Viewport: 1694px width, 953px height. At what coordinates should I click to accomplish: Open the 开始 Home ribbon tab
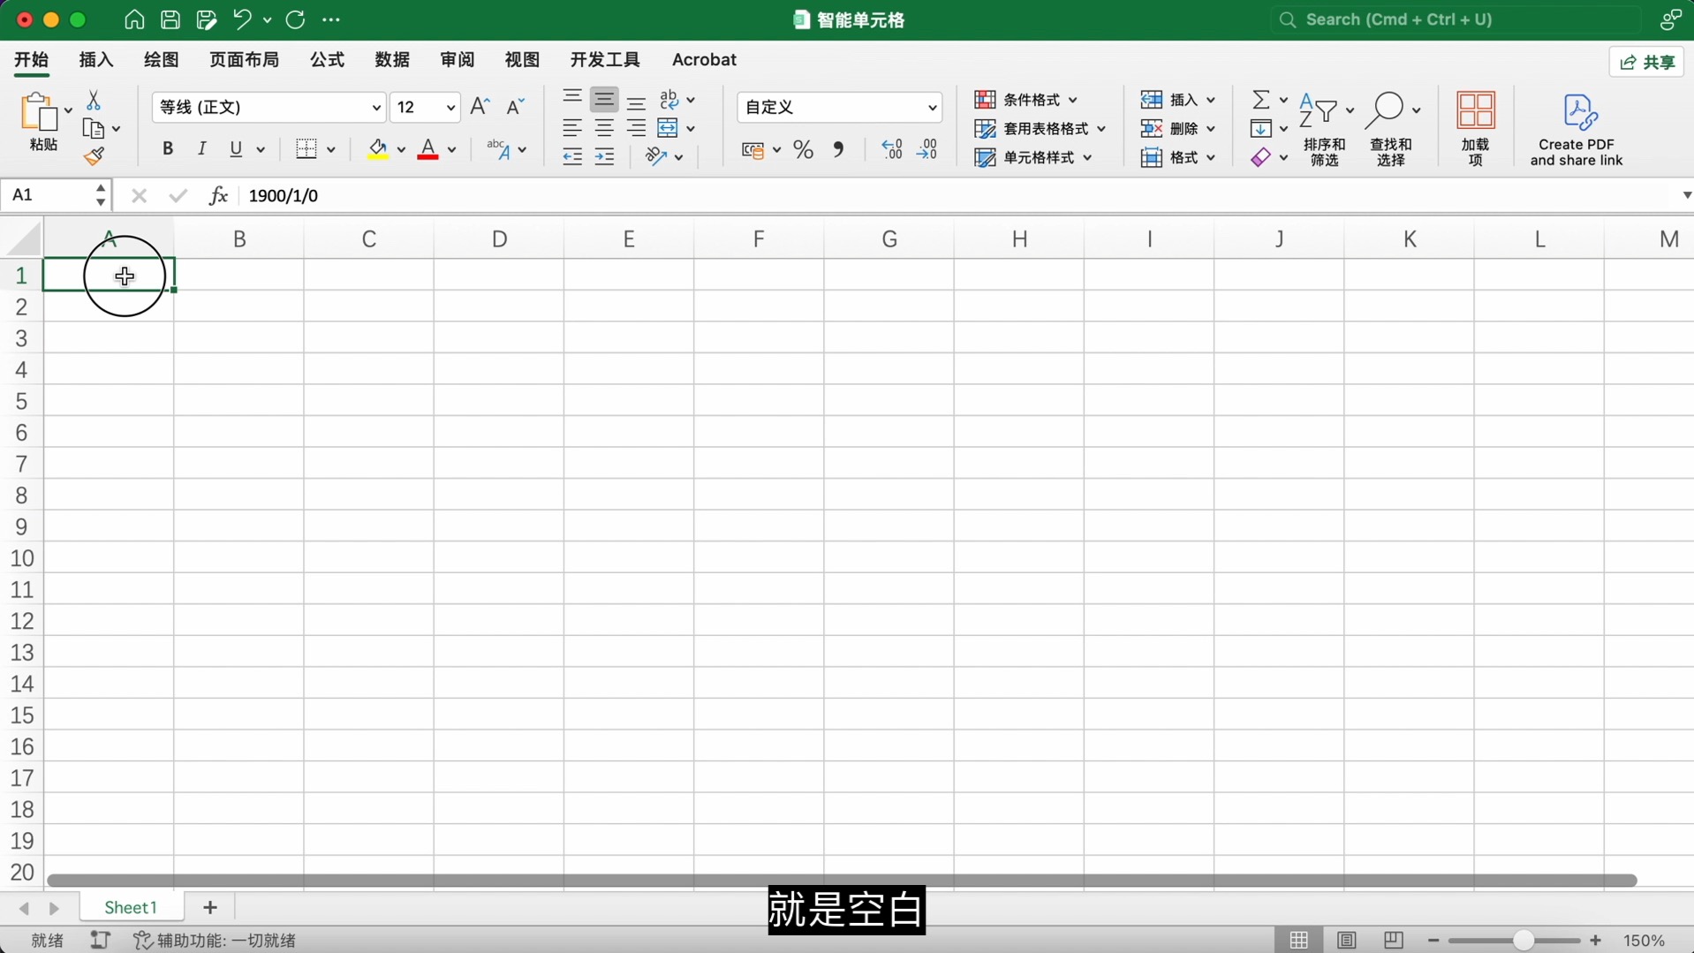click(32, 59)
